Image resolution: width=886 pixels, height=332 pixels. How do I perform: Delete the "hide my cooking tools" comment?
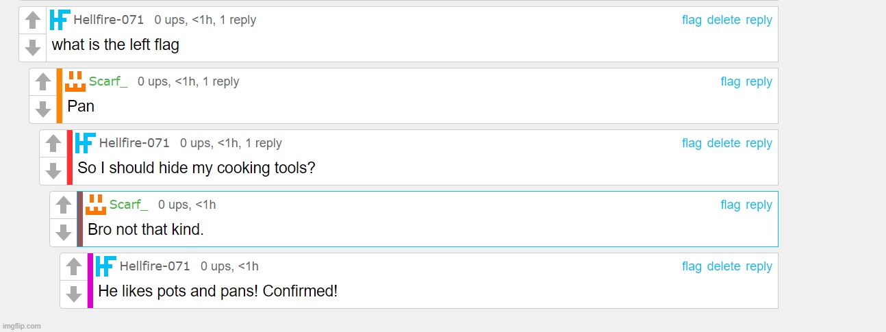pyautogui.click(x=724, y=143)
